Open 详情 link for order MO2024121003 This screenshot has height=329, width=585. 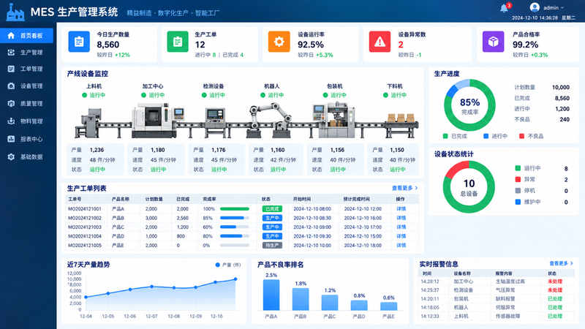[401, 227]
